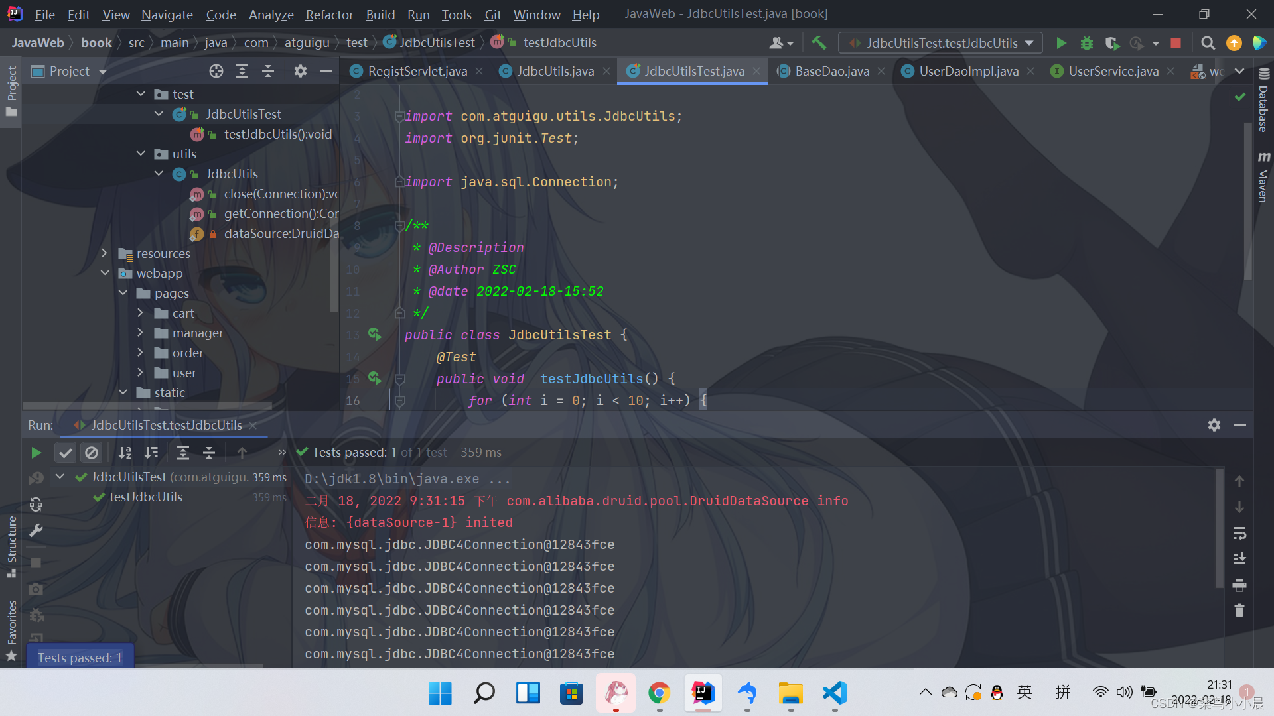The height and width of the screenshot is (716, 1274).
Task: Open Project panel settings gear
Action: point(300,71)
